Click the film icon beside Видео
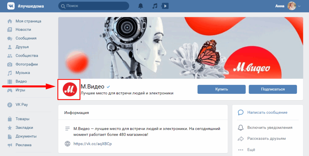 click(x=10, y=81)
